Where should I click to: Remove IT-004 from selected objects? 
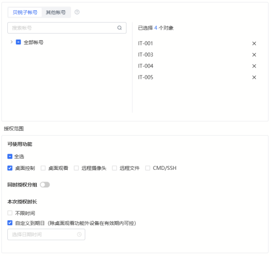point(254,66)
